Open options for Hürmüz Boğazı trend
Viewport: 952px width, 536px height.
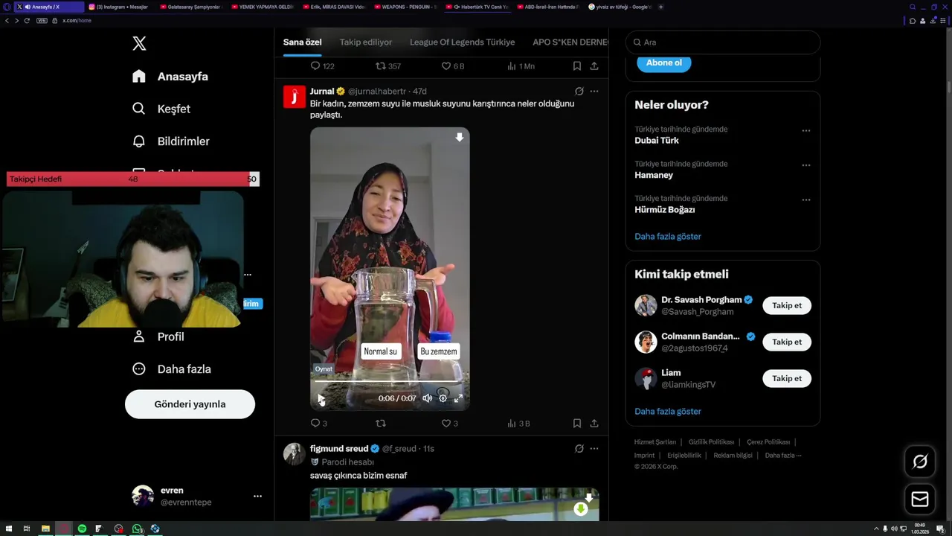(805, 200)
